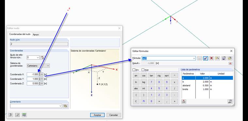Select parameter row 'a' in the list
This screenshot has height=121, width=248.
click(207, 78)
